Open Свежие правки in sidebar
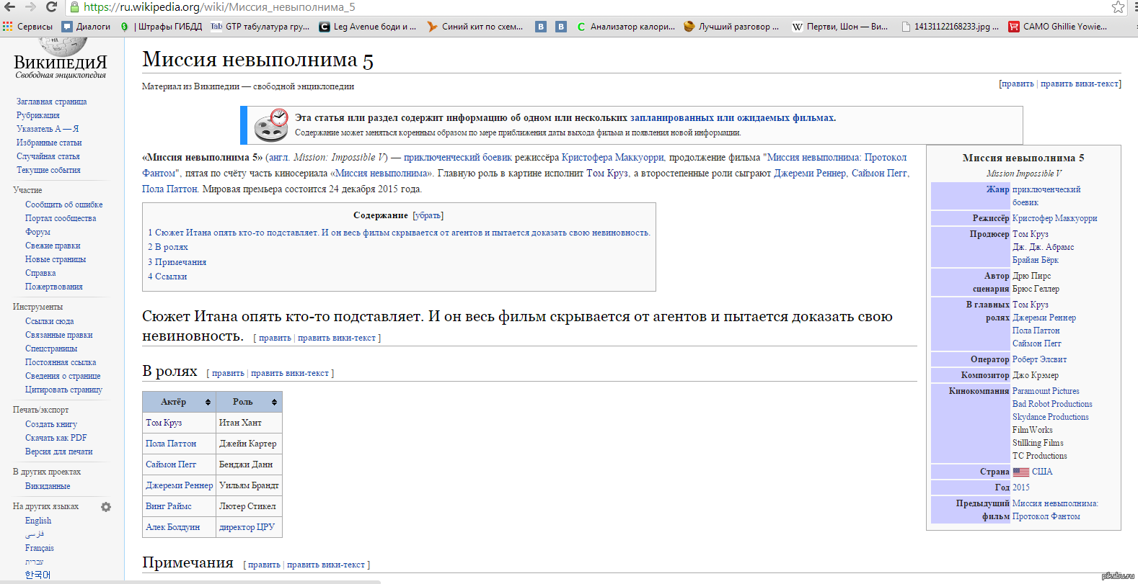 tap(53, 246)
